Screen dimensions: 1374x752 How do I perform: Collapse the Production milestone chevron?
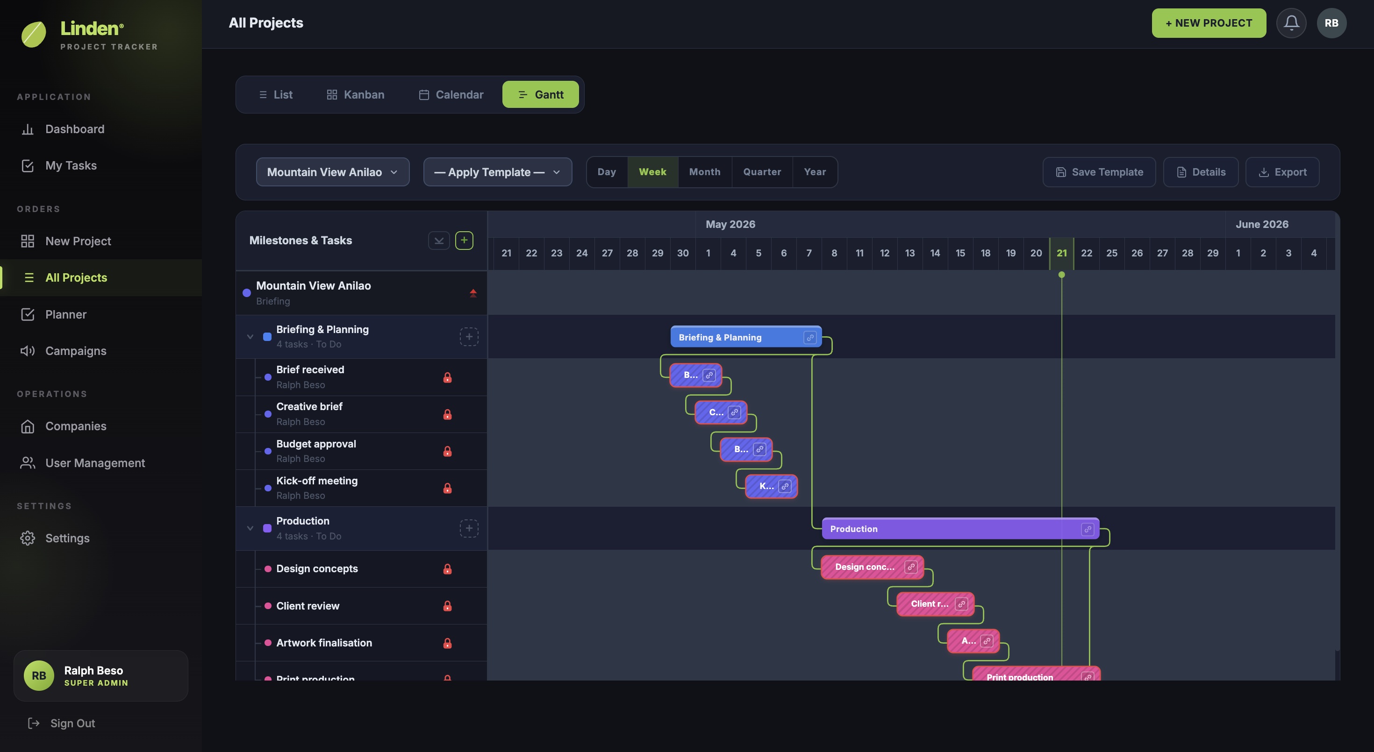(x=250, y=528)
